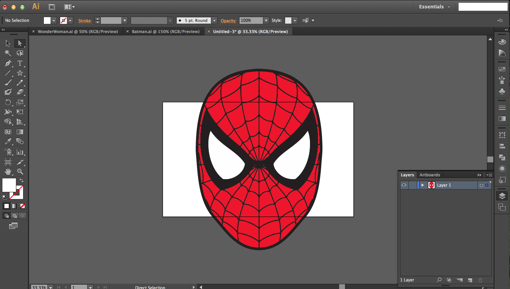Select the Symbol Sprayer tool
The image size is (510, 289).
coord(8,152)
